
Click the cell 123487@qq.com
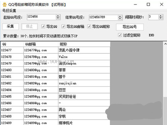pos(41,110)
